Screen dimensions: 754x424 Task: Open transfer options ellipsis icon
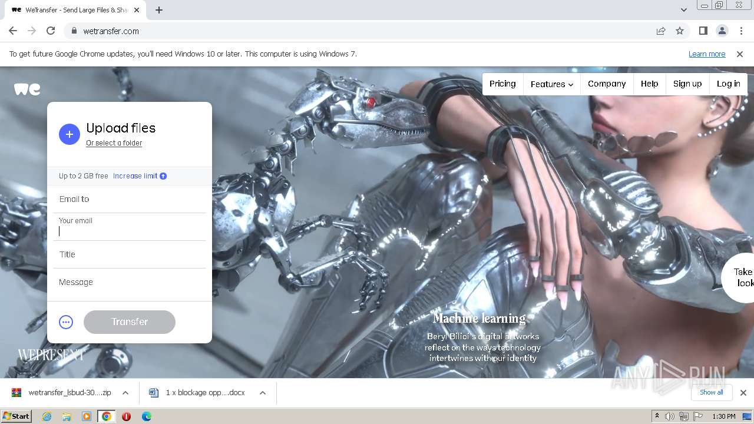[66, 322]
